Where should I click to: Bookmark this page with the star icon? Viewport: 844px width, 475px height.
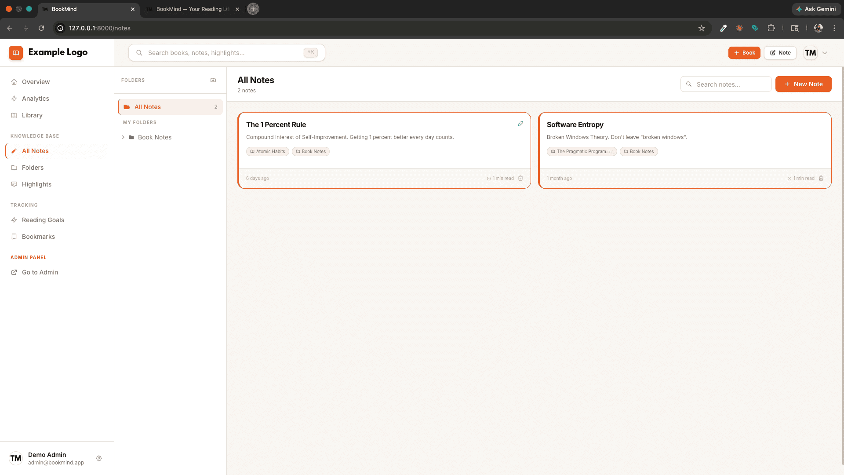[x=702, y=28]
